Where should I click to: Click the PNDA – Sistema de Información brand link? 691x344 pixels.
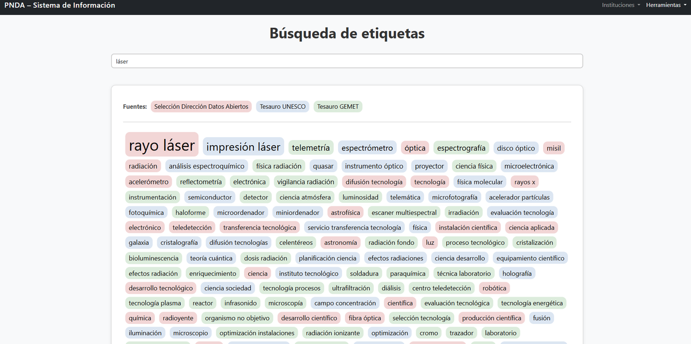pyautogui.click(x=59, y=5)
